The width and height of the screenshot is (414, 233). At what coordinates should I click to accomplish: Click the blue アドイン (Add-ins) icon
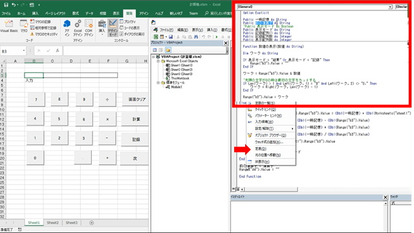[x=67, y=28]
